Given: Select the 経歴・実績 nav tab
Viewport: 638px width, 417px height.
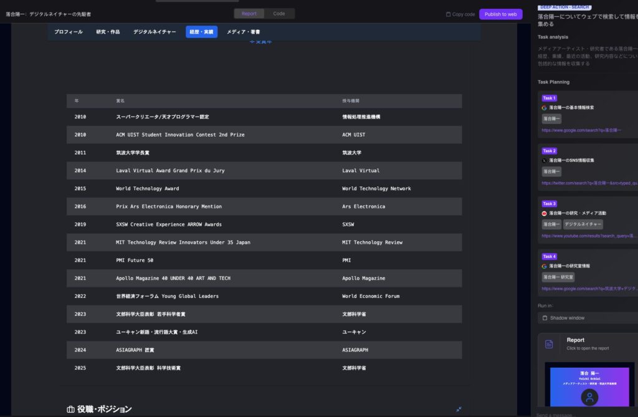Looking at the screenshot, I should click(201, 32).
